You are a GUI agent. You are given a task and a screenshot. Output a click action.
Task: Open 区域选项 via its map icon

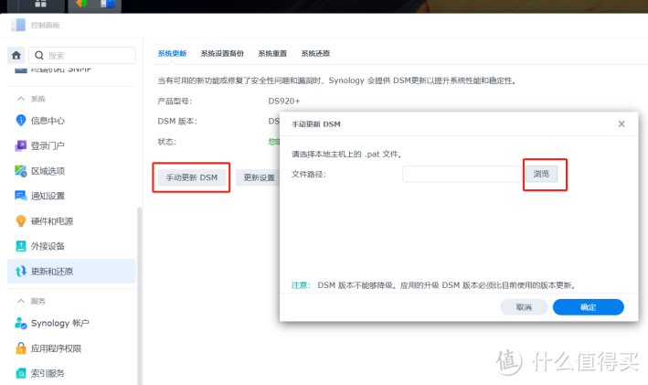tap(21, 171)
